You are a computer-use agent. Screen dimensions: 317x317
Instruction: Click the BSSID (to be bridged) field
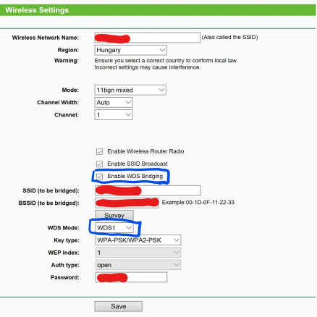127,203
